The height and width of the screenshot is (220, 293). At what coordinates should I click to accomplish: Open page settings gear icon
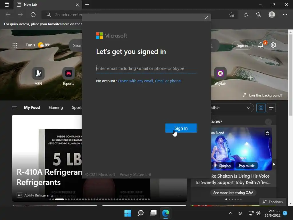(273, 45)
